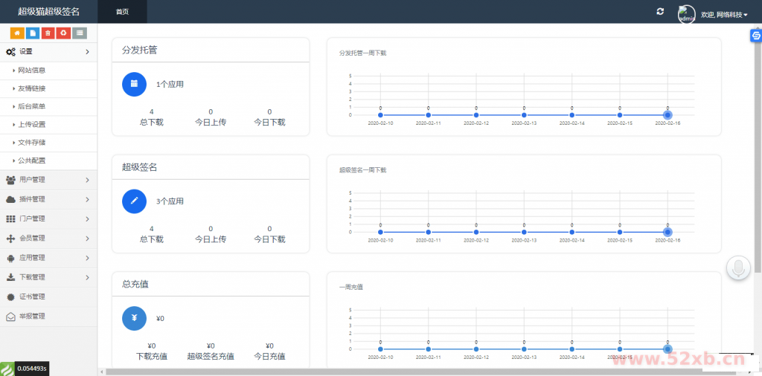Expand the 用户管理 sidebar menu

(x=48, y=180)
